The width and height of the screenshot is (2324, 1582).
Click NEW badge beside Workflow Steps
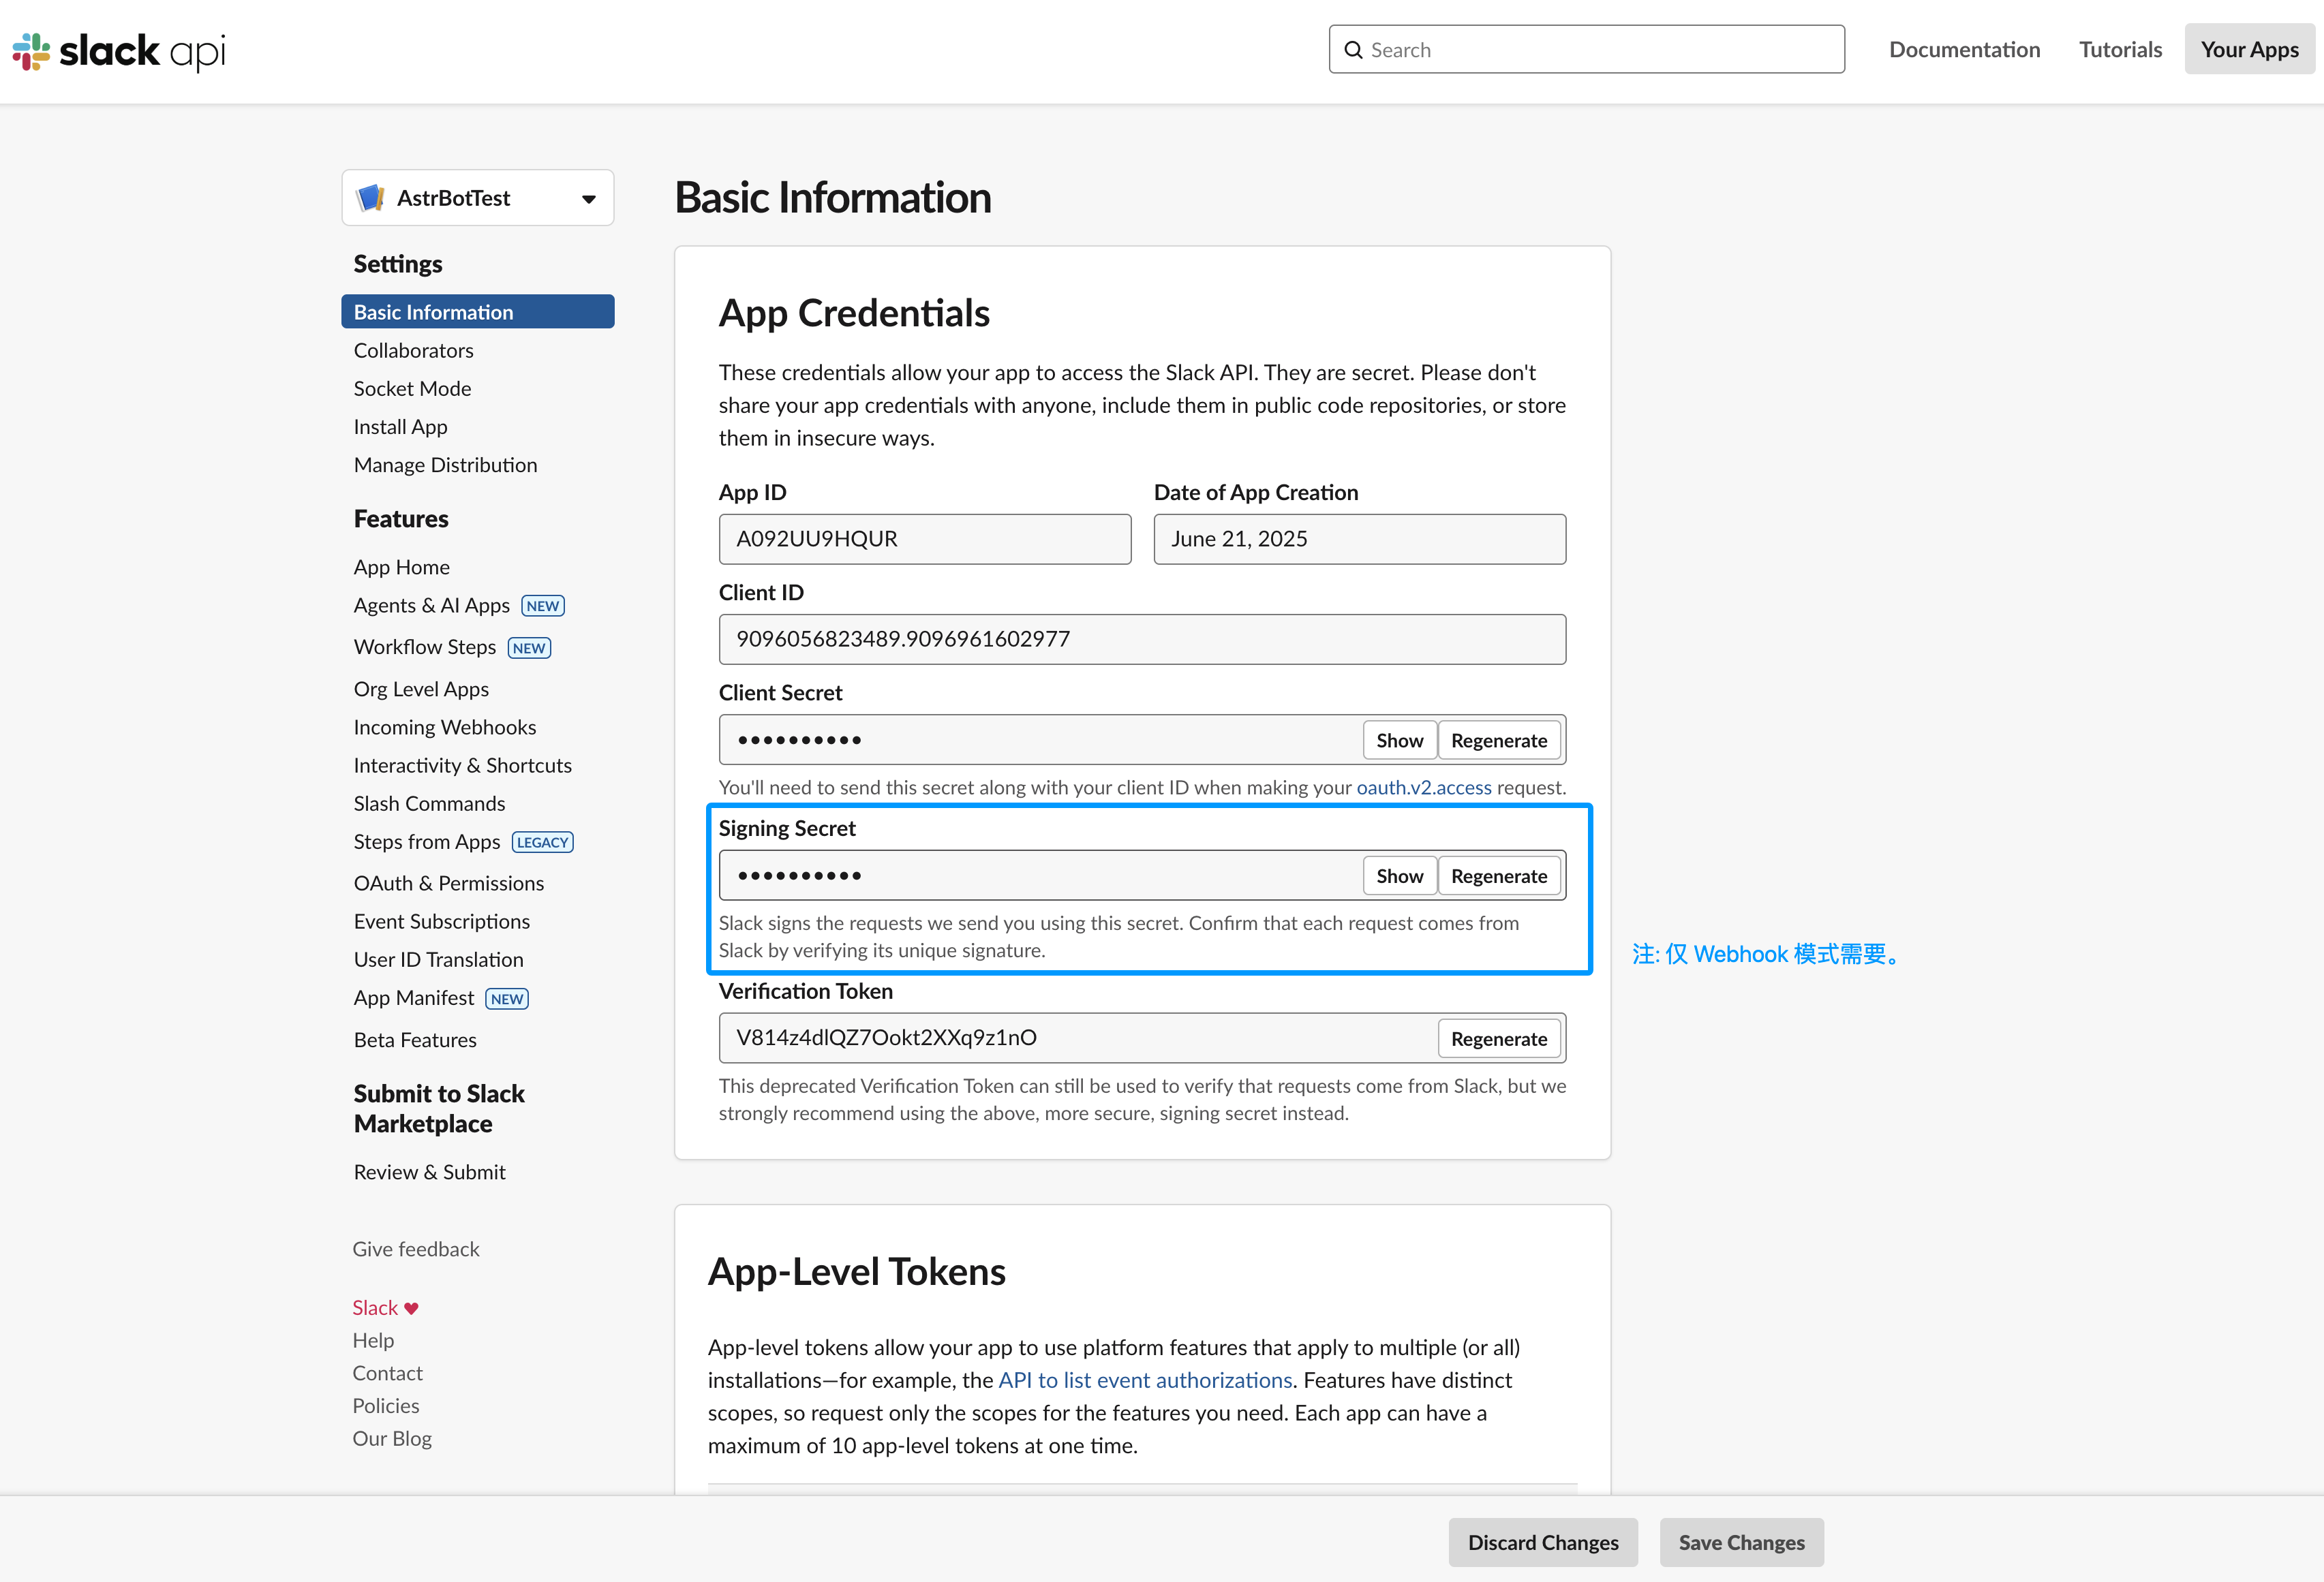tap(529, 648)
